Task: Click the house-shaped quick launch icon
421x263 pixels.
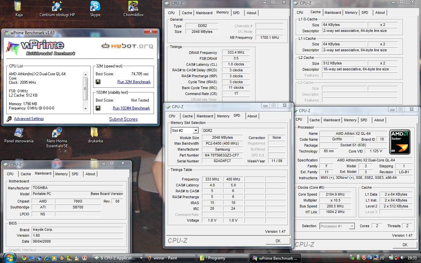Action: click(77, 258)
